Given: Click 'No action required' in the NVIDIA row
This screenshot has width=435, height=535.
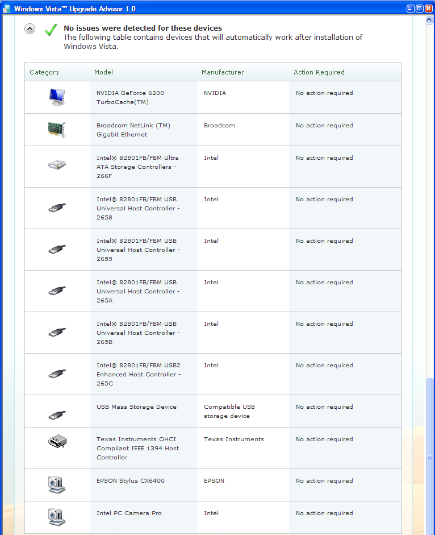Looking at the screenshot, I should [x=324, y=93].
